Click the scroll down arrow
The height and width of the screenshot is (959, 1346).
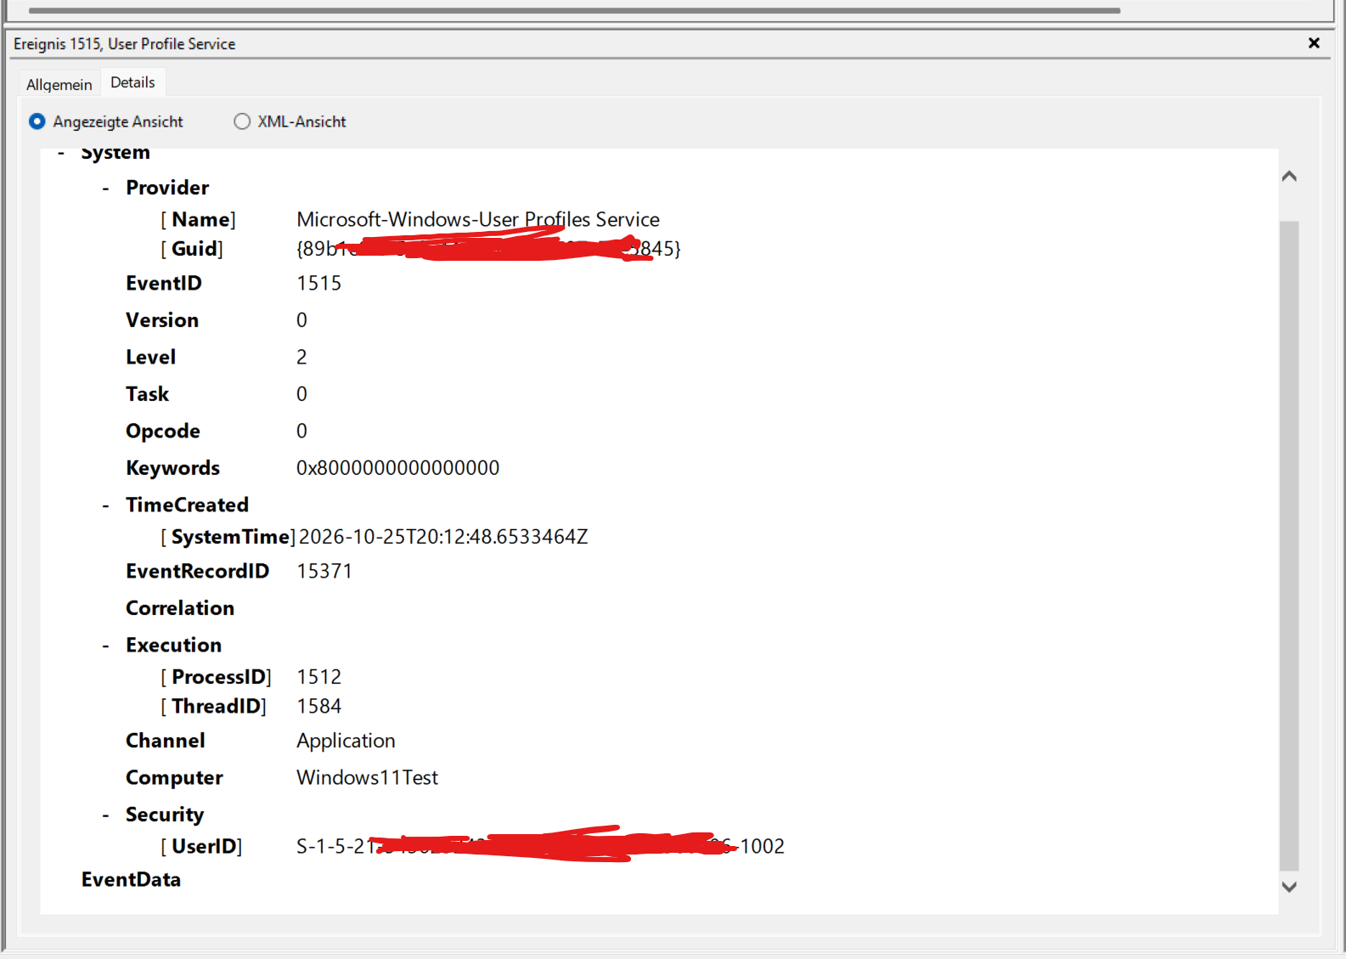(1289, 887)
